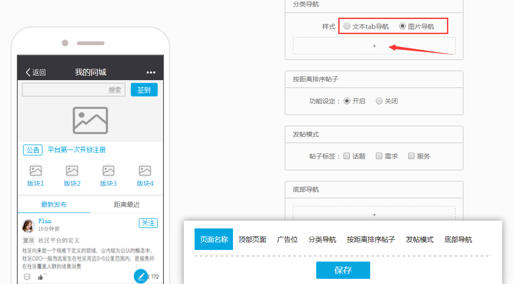Click the 10分钟前 timestamp
Screen dimensions: 513x284
[49, 229]
